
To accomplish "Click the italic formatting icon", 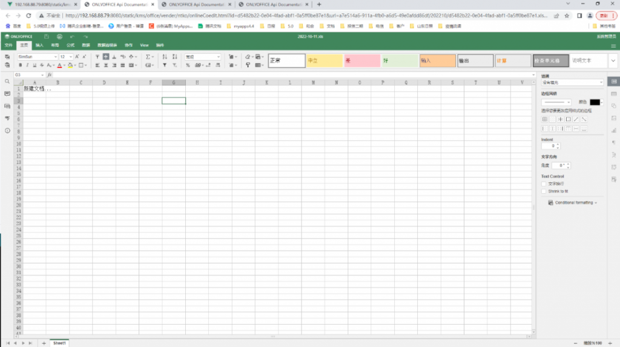I will click(28, 65).
